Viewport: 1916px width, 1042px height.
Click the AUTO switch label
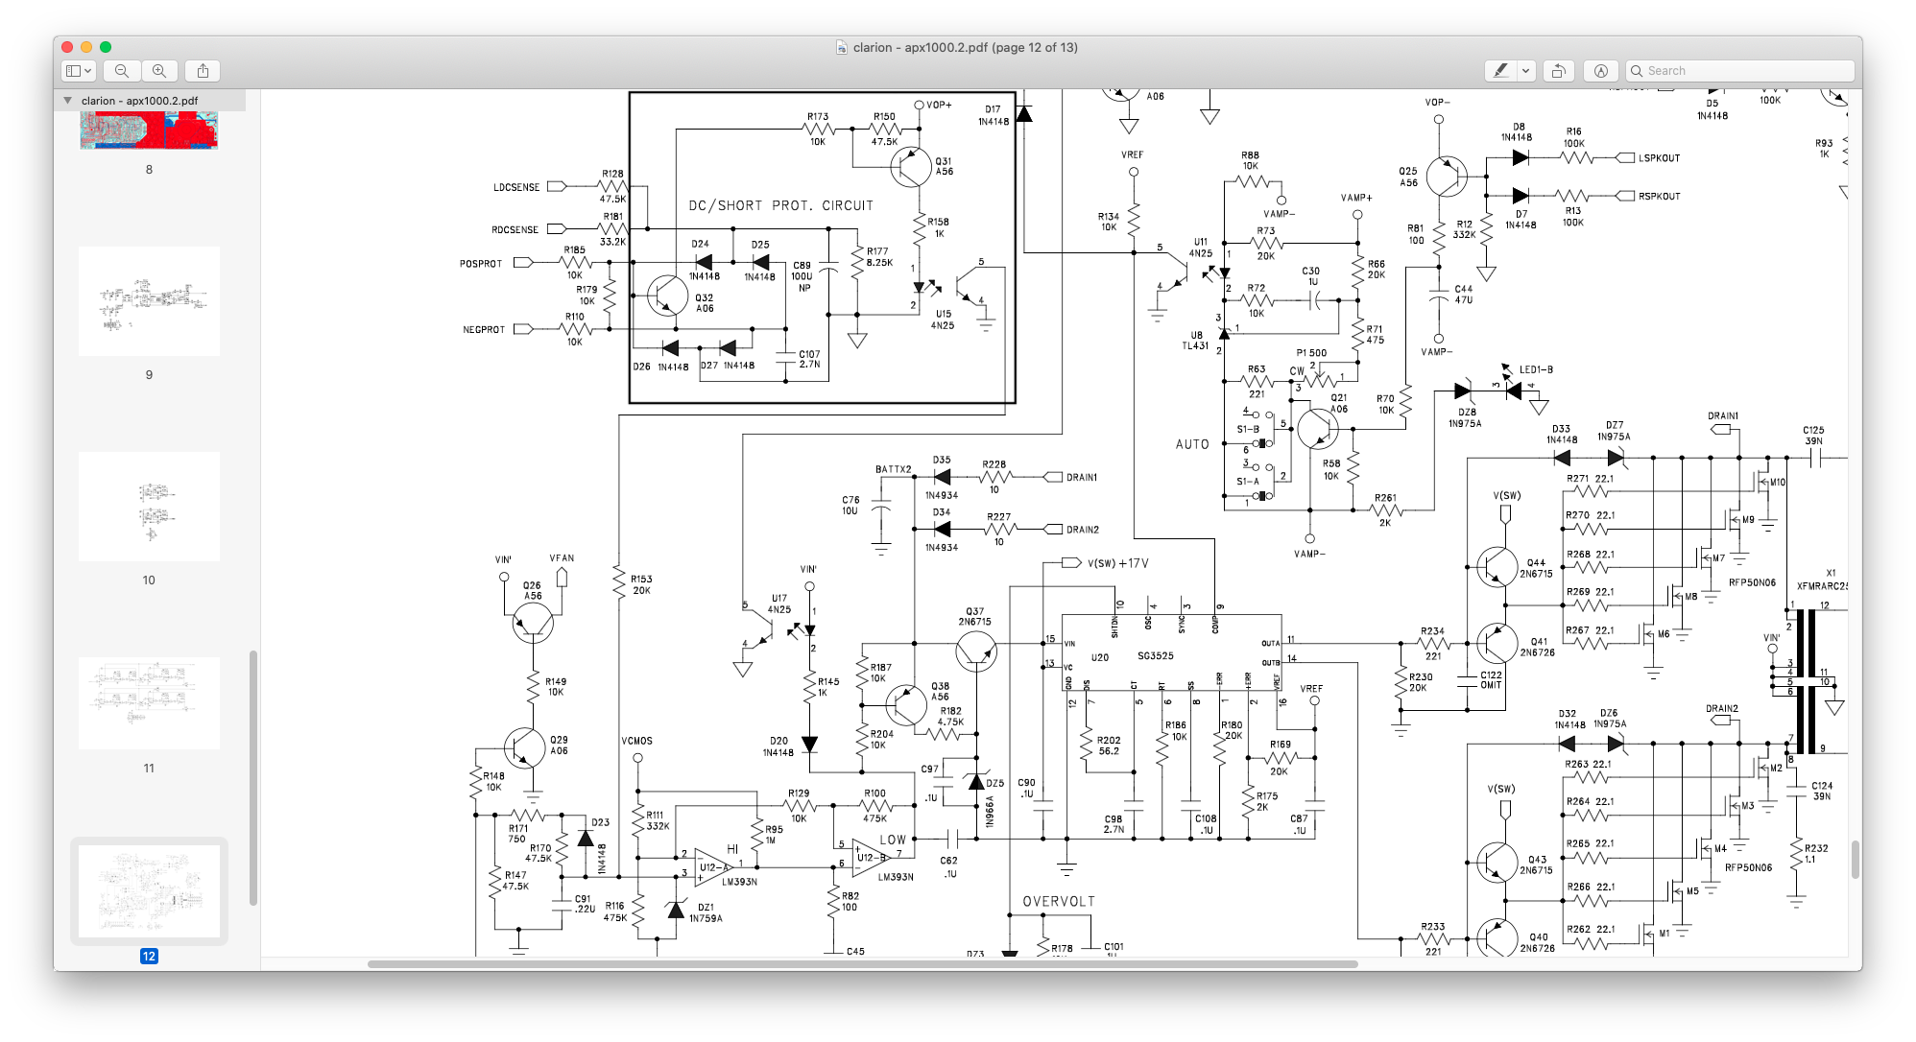[1192, 444]
